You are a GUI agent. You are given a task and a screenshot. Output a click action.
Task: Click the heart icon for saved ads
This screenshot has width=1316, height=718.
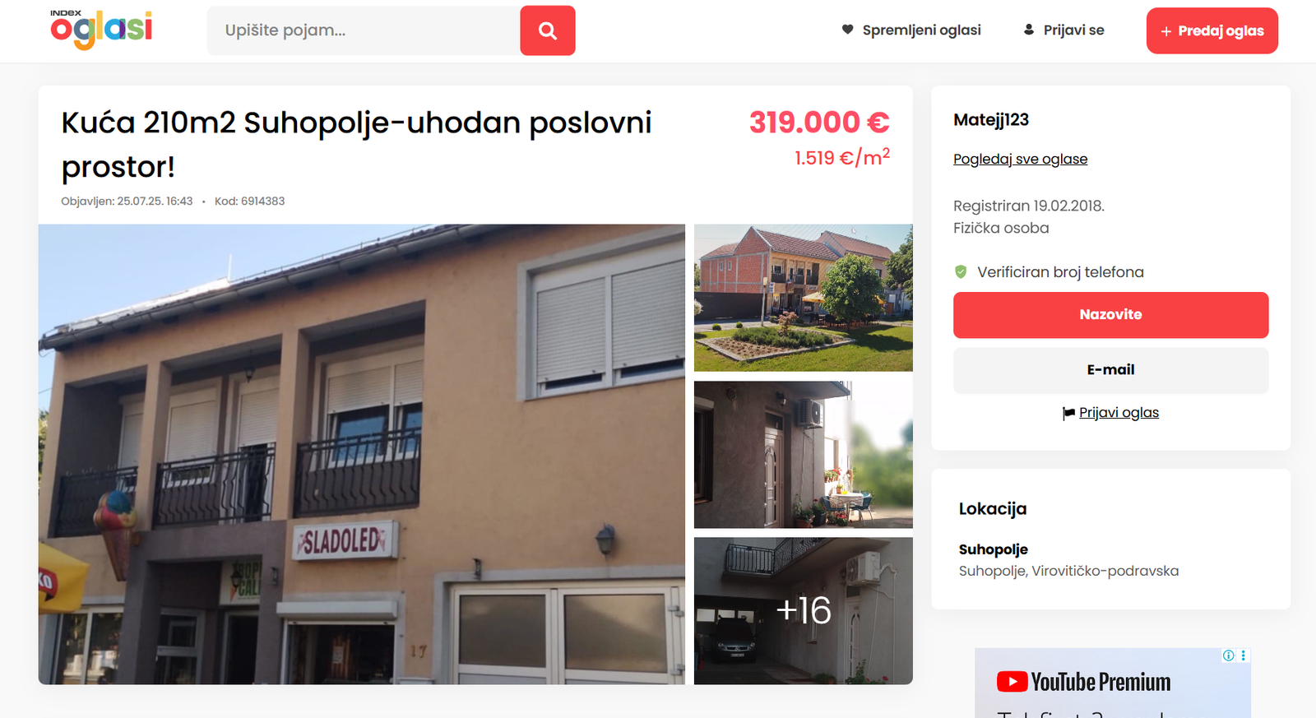(x=847, y=30)
